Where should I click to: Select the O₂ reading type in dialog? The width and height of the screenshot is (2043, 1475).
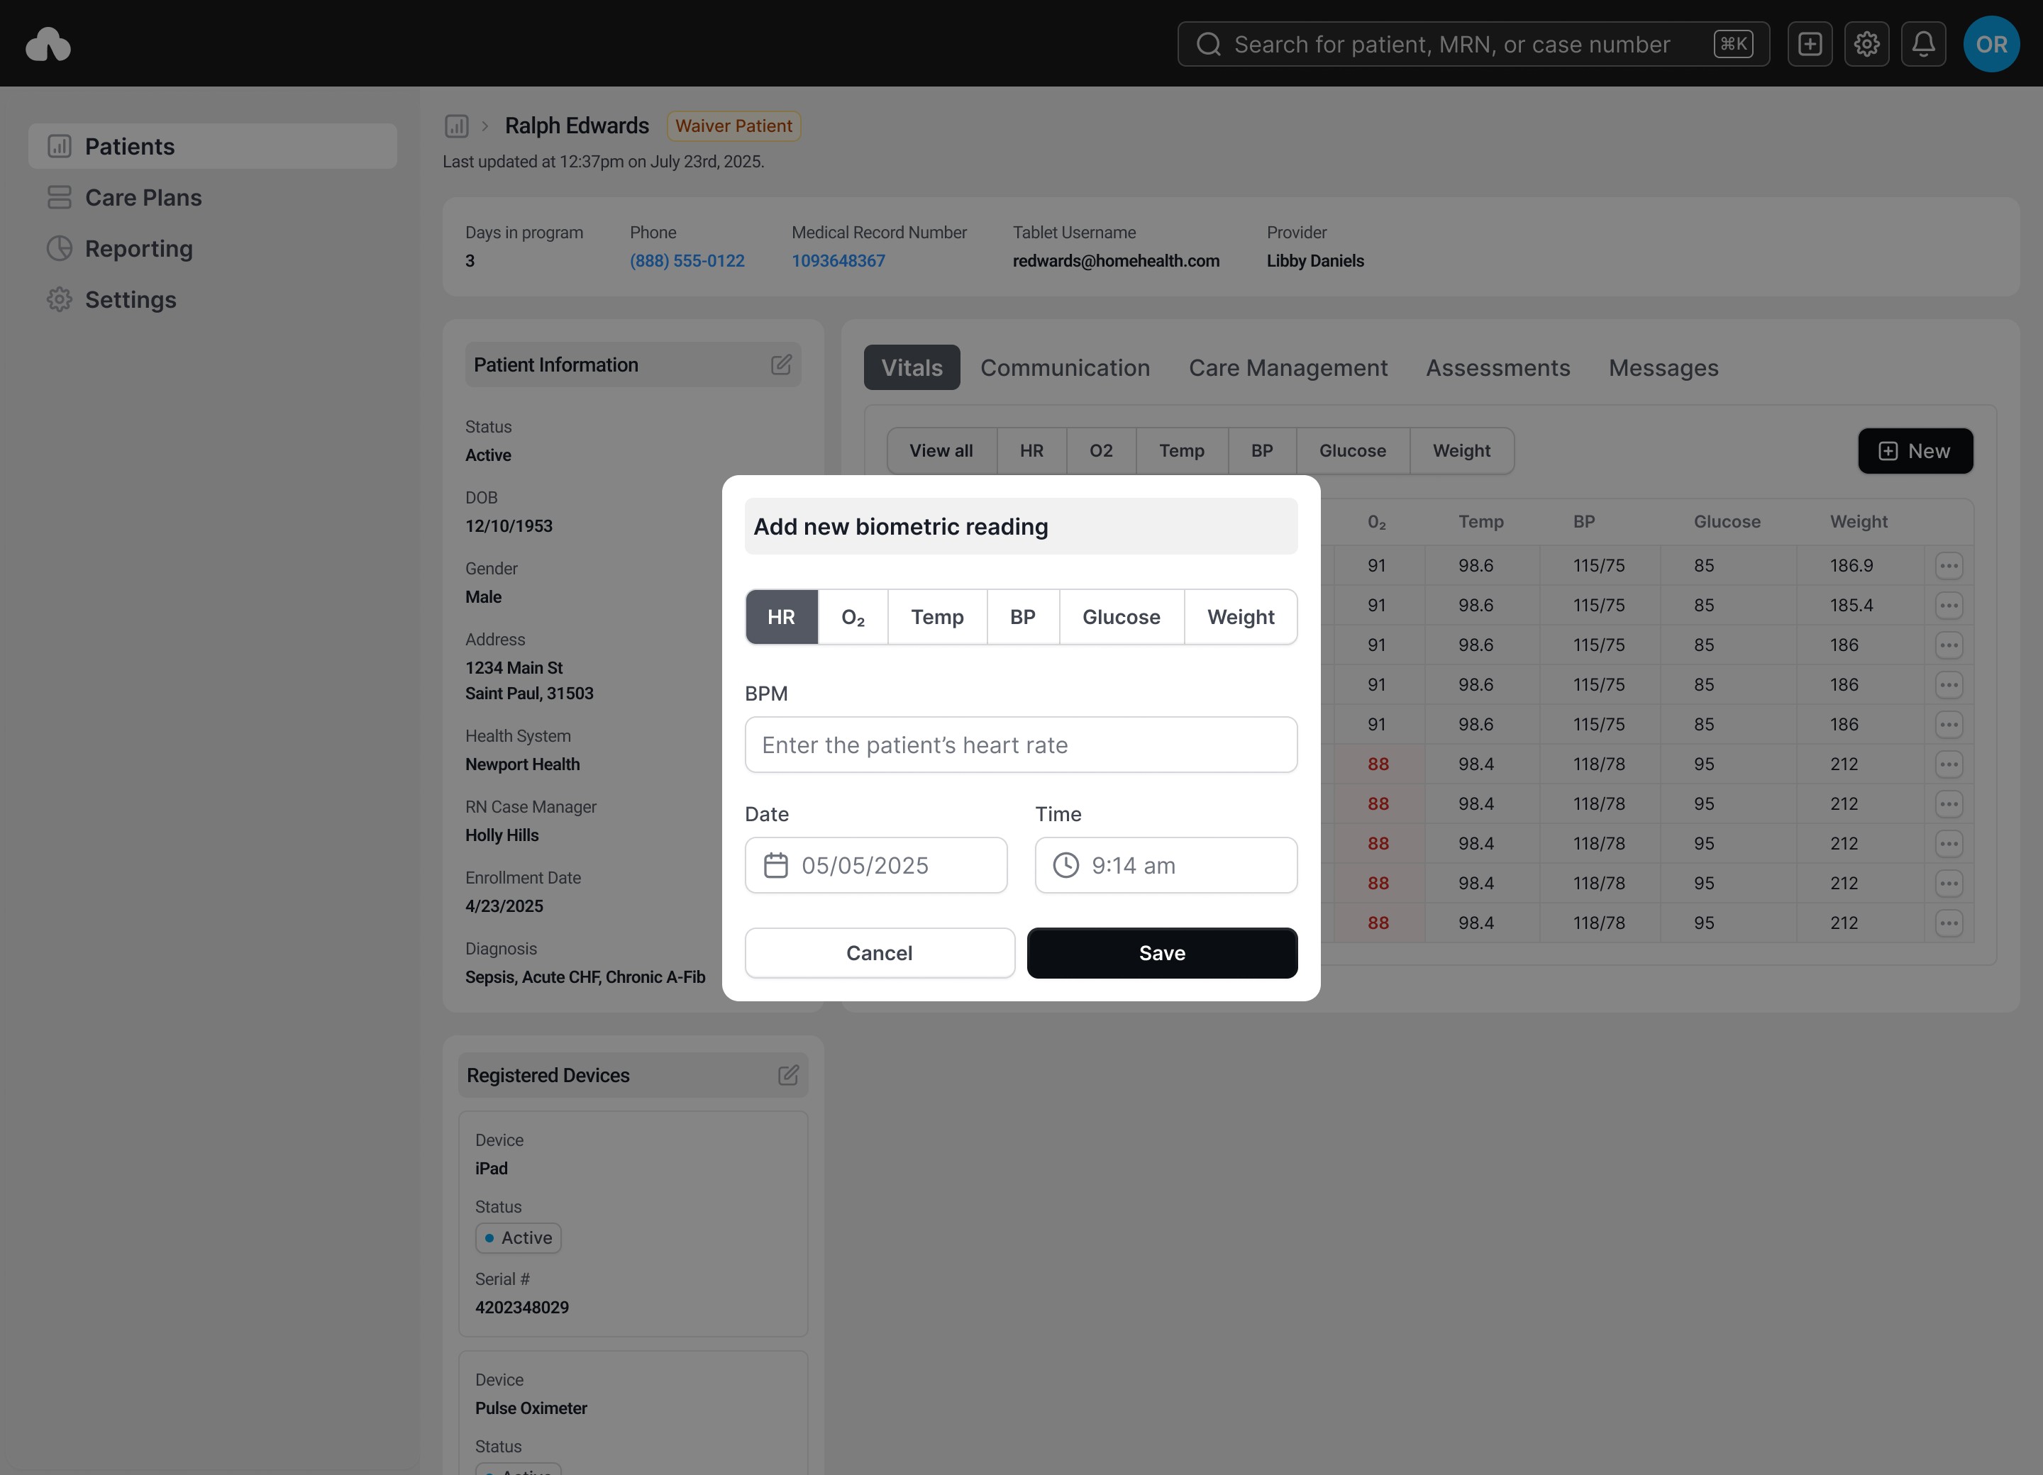[852, 617]
